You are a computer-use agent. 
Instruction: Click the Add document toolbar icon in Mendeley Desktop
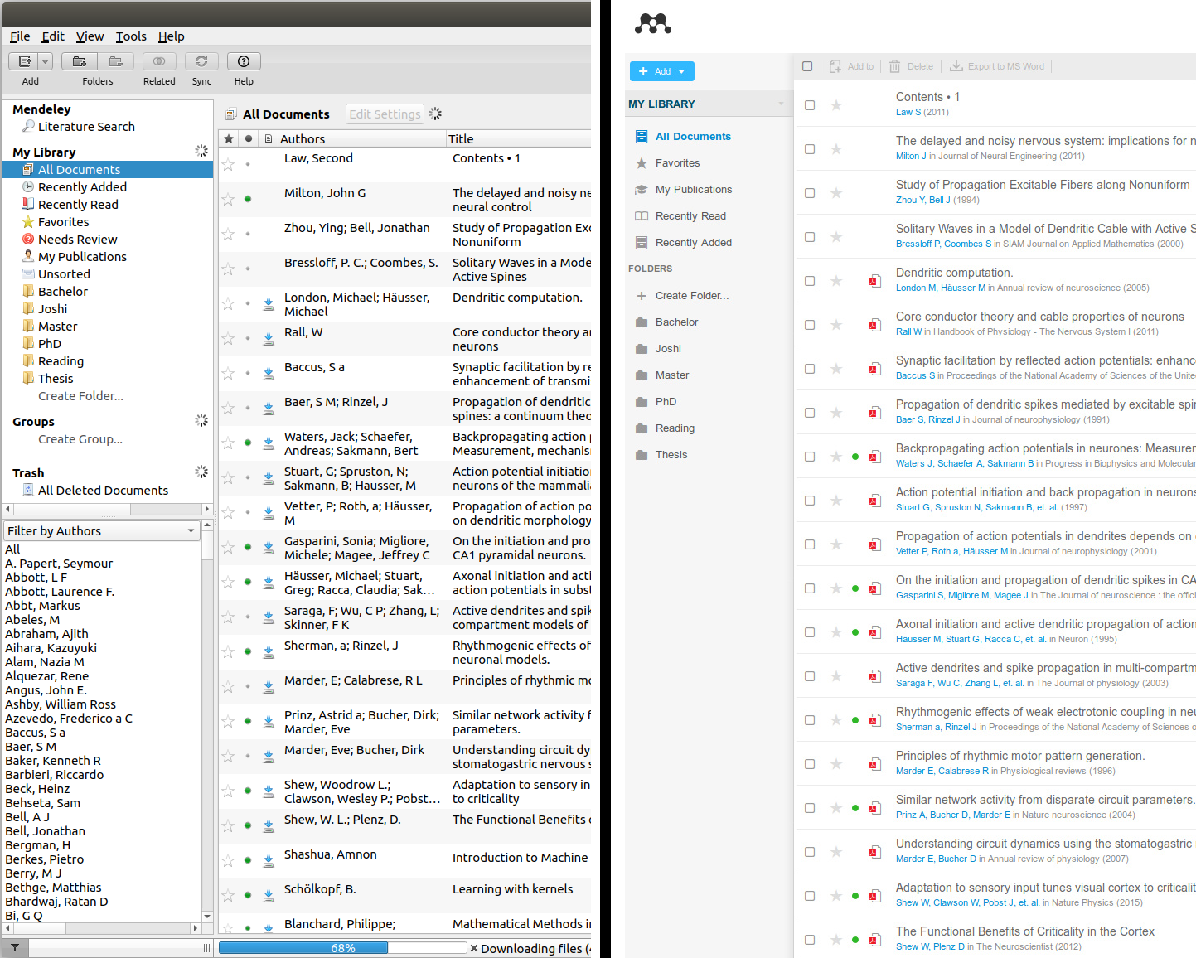click(24, 61)
